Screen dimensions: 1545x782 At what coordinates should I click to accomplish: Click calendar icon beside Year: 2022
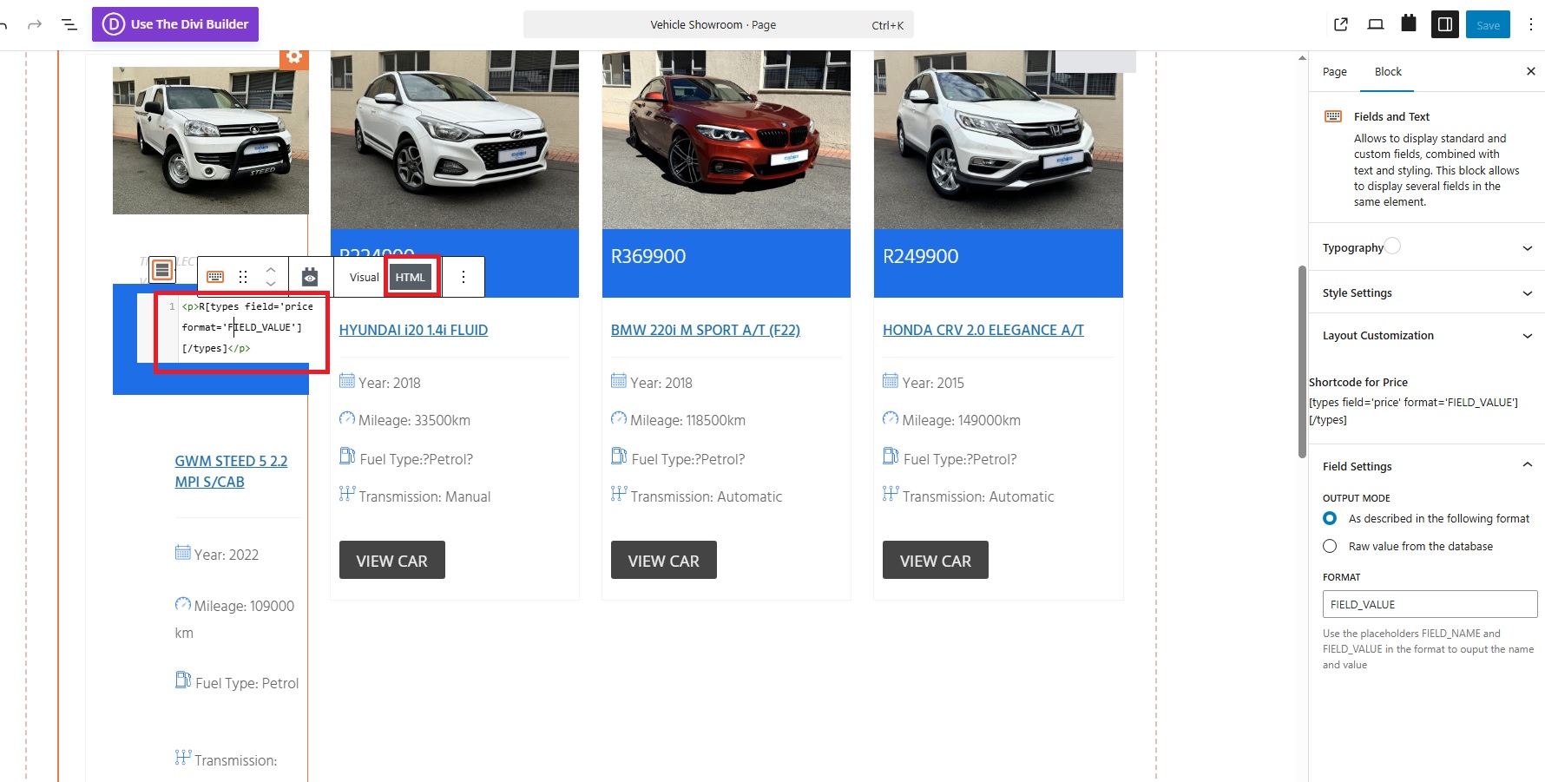183,552
